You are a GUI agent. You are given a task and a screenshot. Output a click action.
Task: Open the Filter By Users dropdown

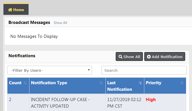click(50, 70)
